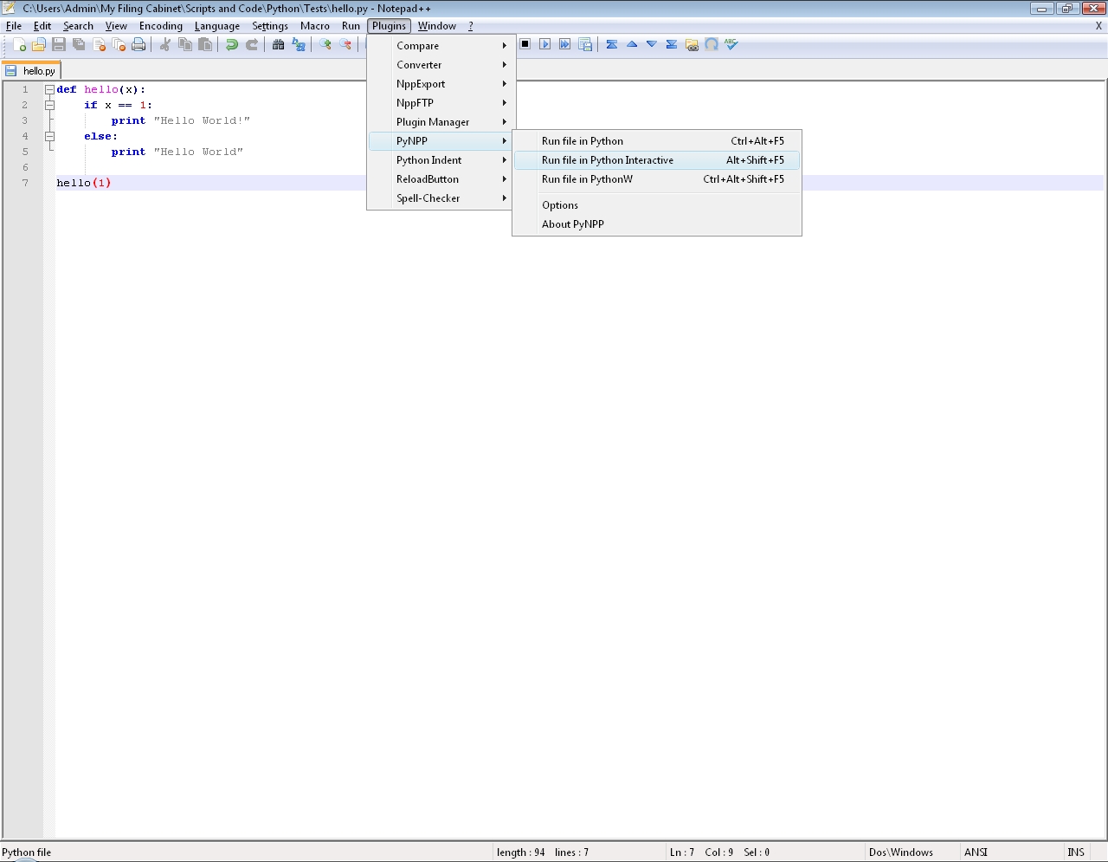The height and width of the screenshot is (862, 1108).
Task: Expand the Spell-Checker submenu
Action: [441, 198]
